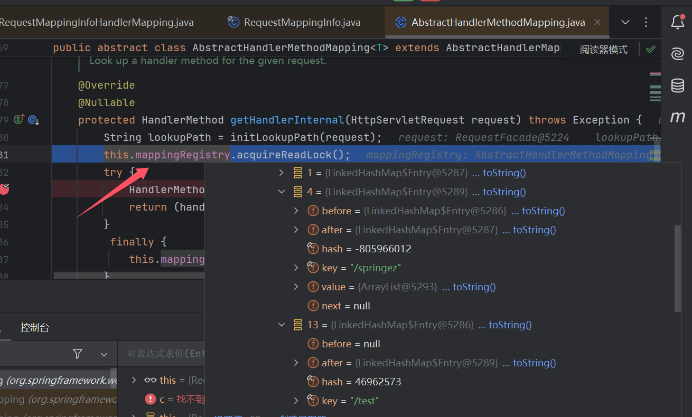Click the list icon of entry 13
692x417 pixels.
pos(298,325)
